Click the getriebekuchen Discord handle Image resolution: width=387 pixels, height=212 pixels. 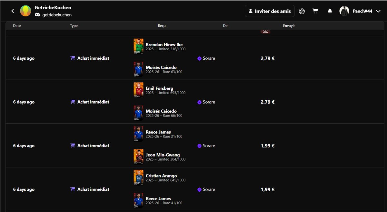pos(57,15)
